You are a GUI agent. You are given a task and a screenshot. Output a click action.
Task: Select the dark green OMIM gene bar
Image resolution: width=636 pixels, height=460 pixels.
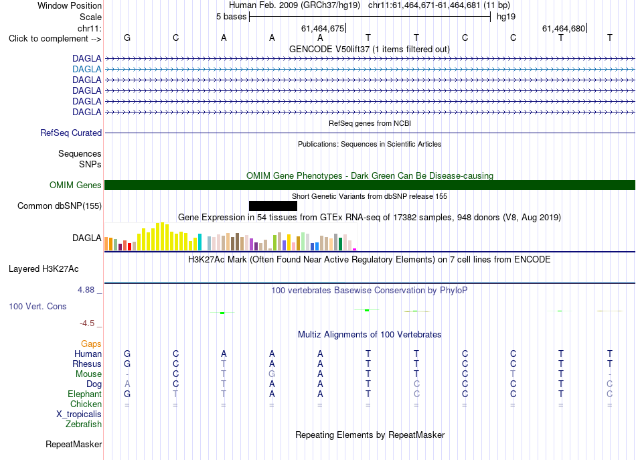[370, 185]
